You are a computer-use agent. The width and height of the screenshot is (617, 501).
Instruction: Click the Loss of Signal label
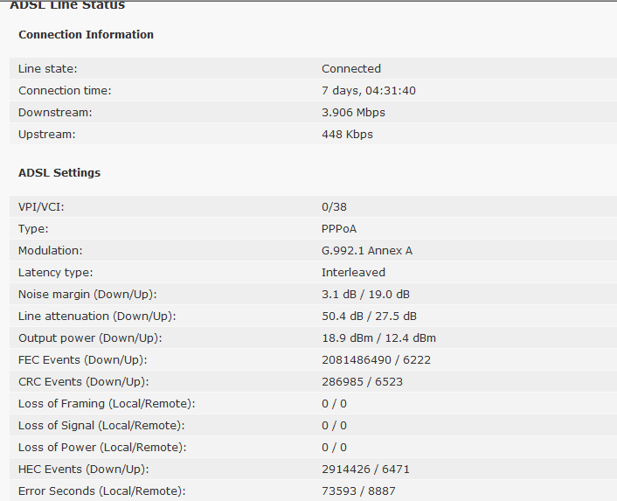pyautogui.click(x=101, y=426)
